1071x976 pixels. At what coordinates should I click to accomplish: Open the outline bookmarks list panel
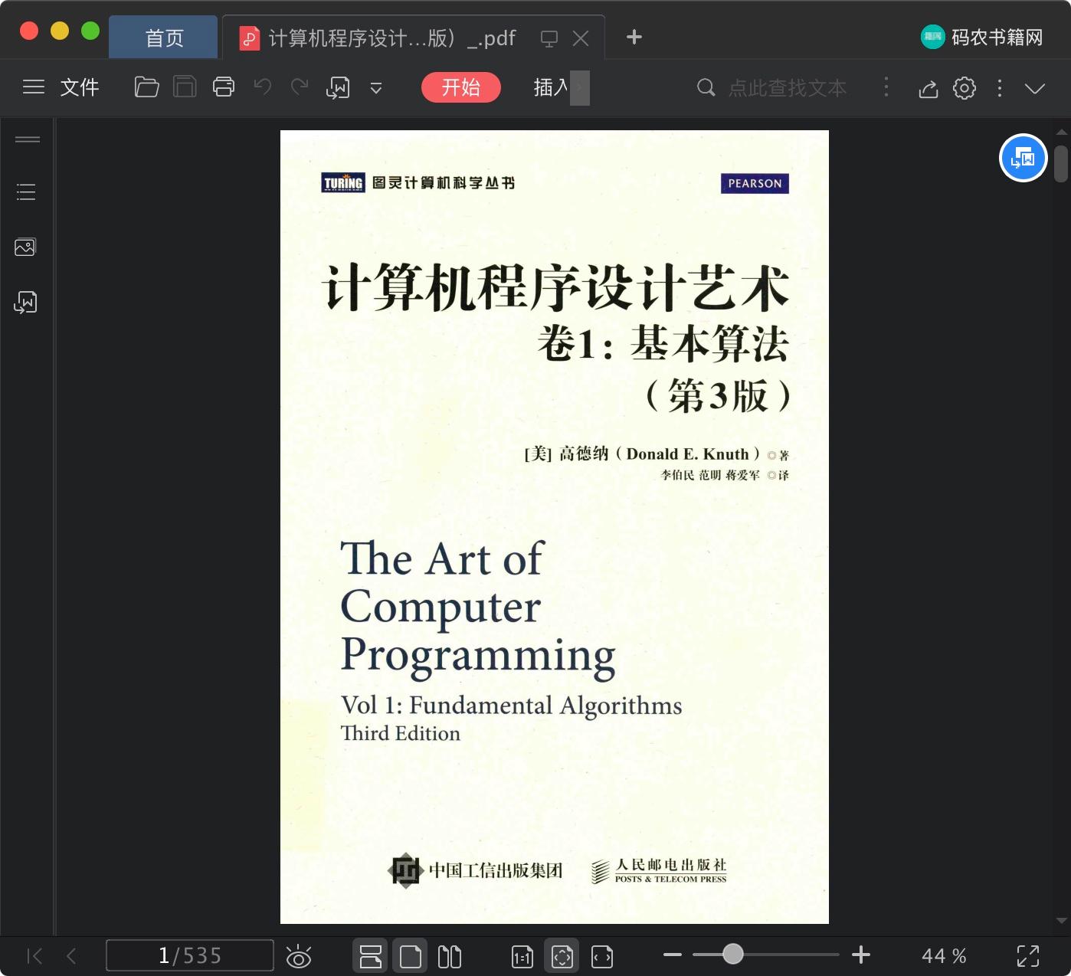[27, 192]
